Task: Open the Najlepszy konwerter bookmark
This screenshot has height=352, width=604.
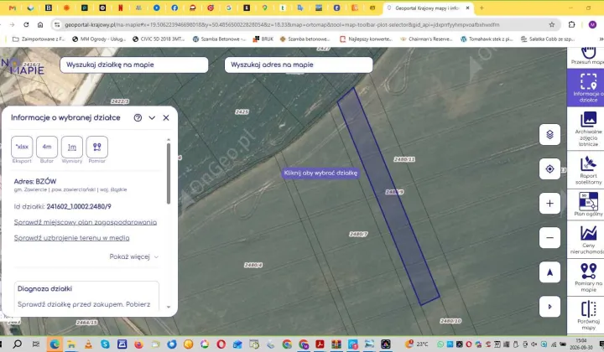Action: click(x=366, y=39)
